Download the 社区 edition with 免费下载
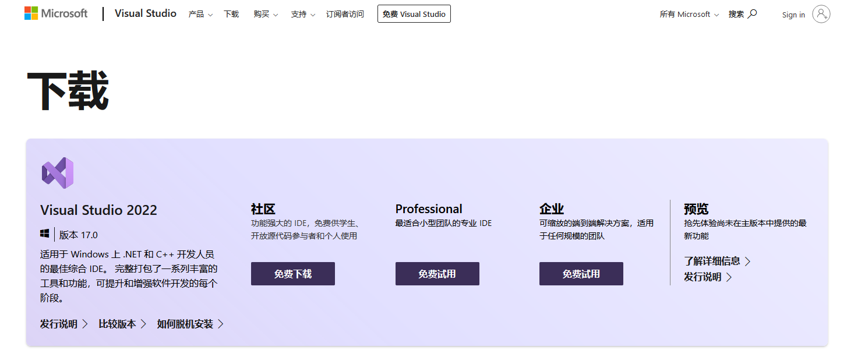 click(293, 274)
